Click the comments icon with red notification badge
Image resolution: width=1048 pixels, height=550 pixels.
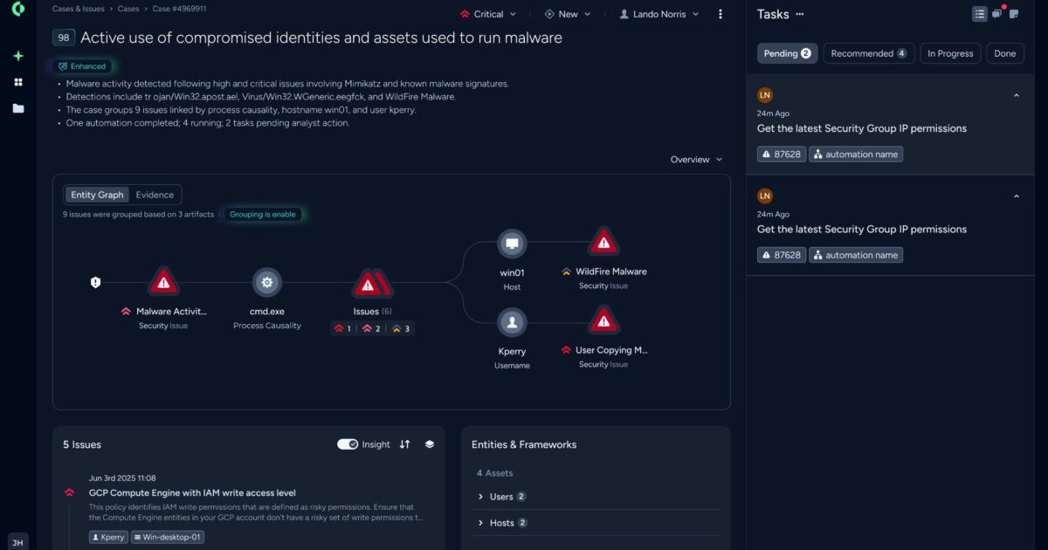(996, 13)
